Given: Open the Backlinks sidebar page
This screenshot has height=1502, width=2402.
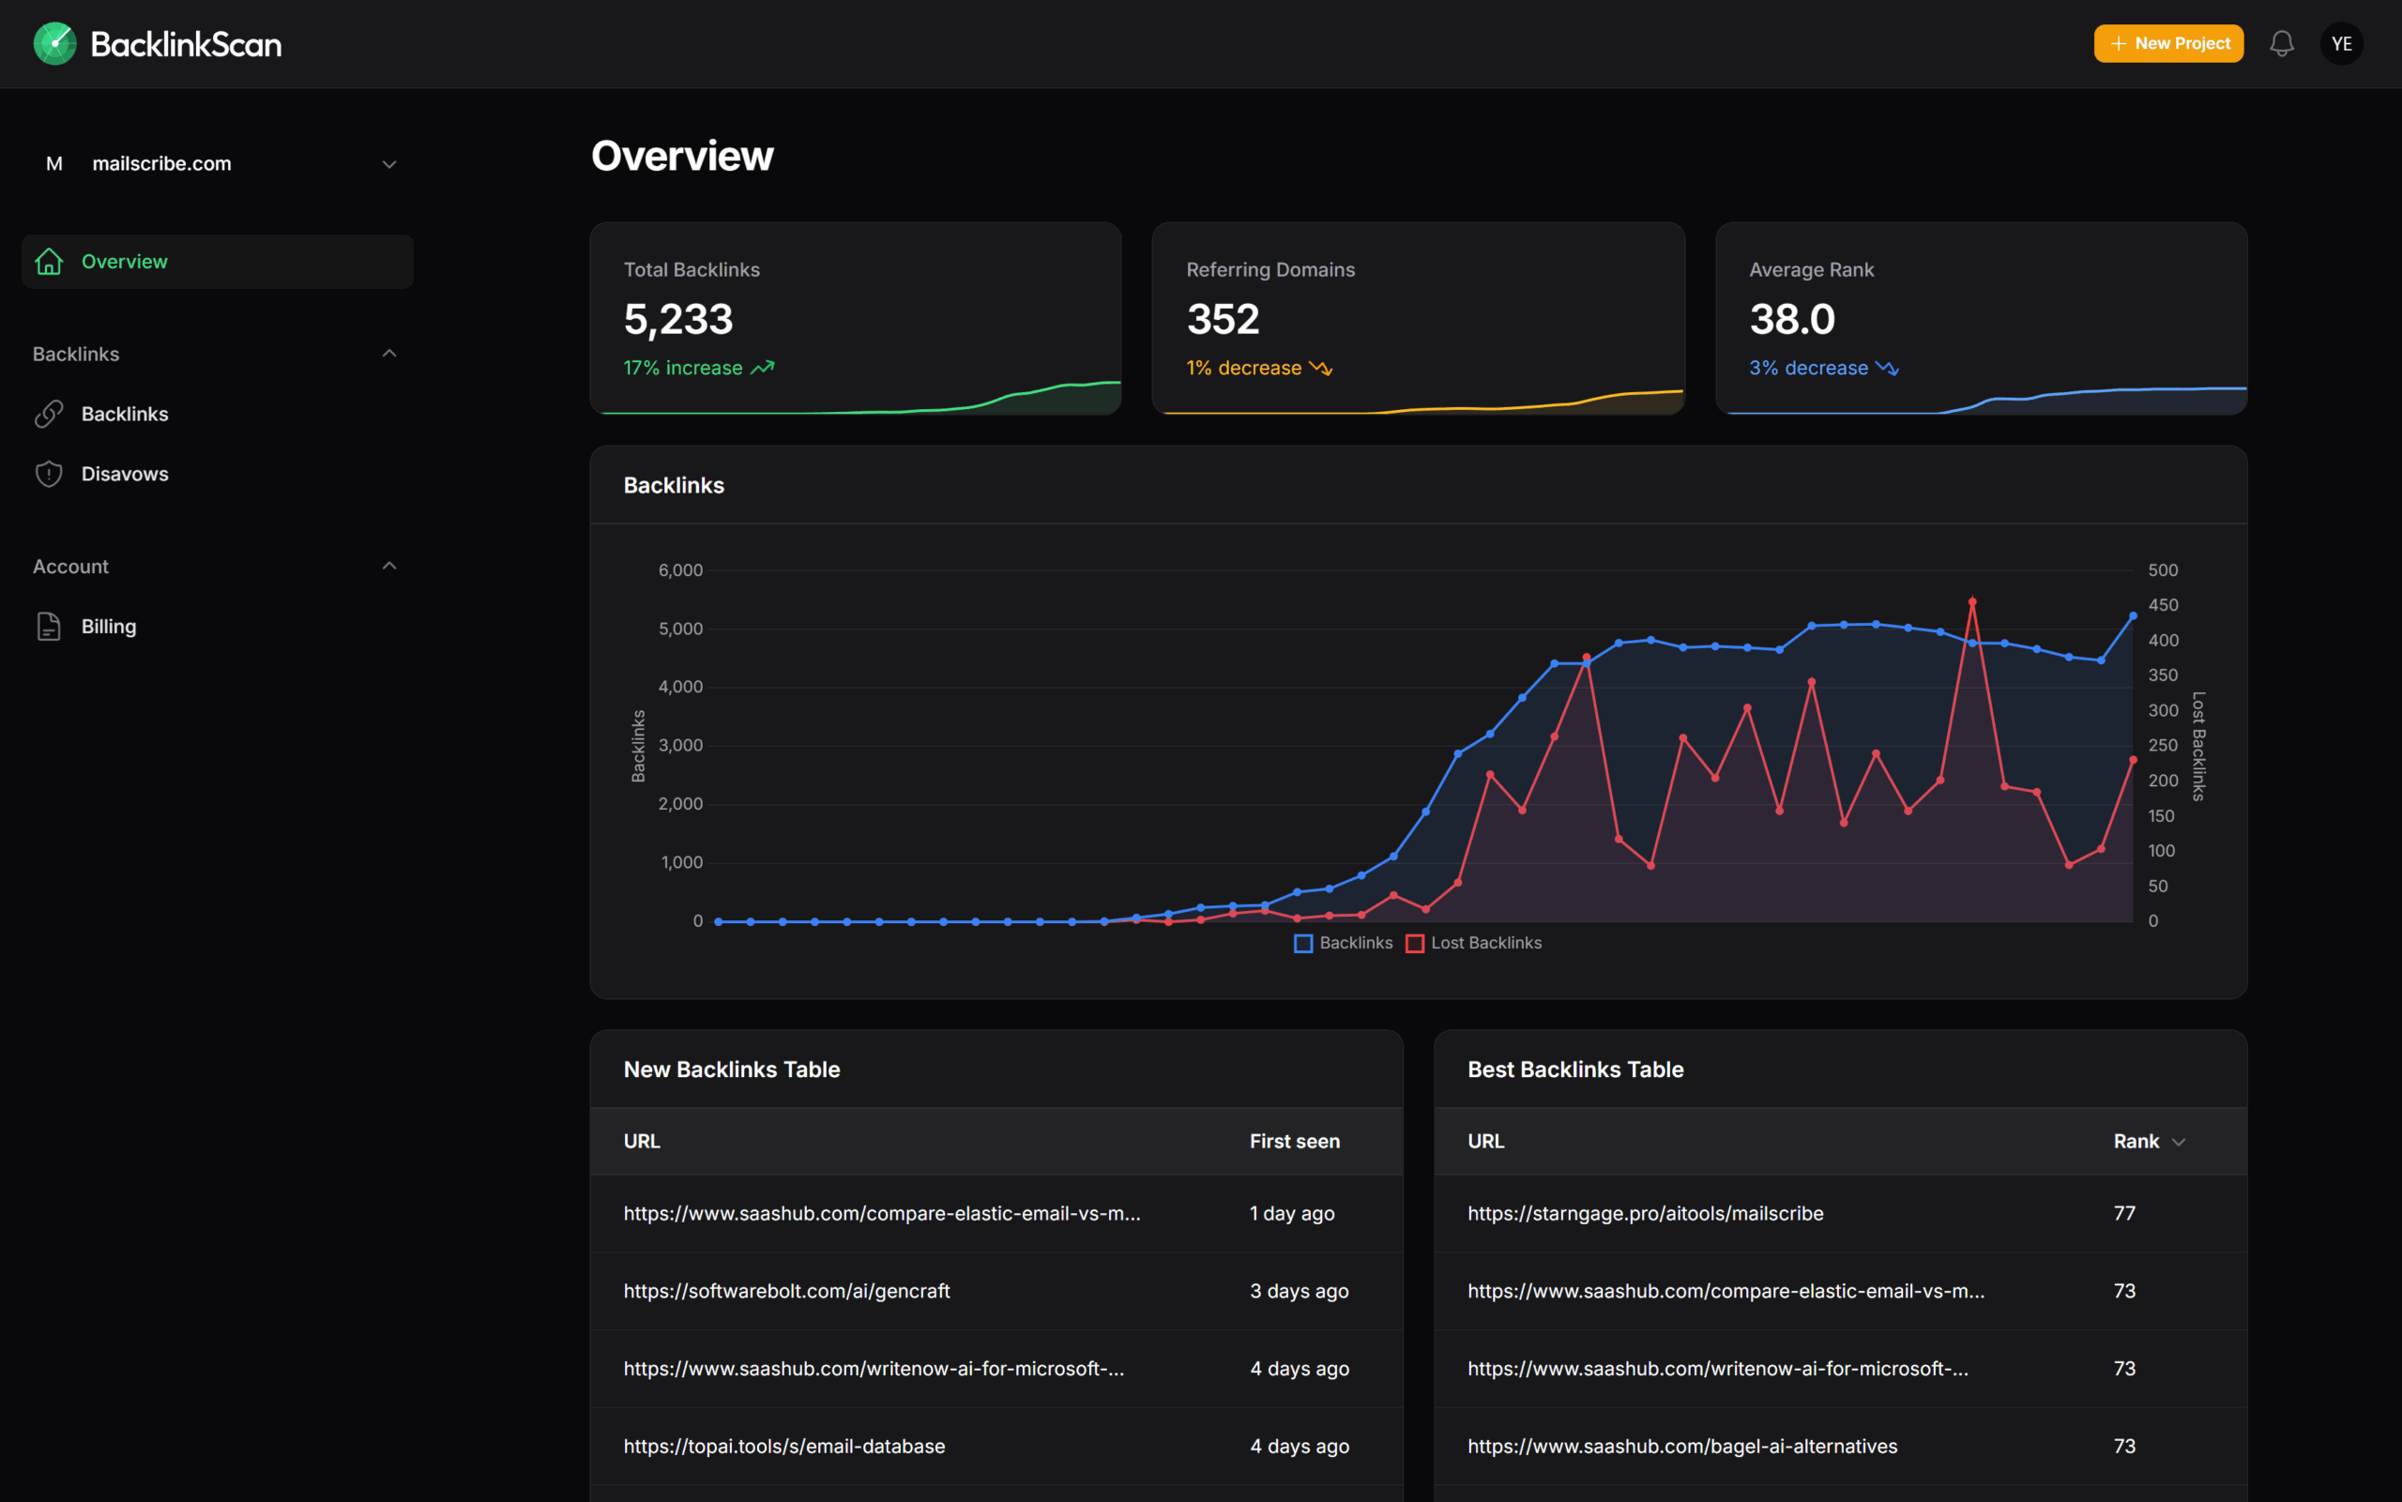Looking at the screenshot, I should tap(218, 415).
